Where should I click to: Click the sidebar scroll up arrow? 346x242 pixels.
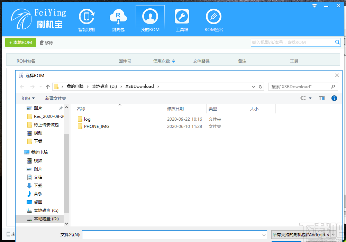(67, 107)
